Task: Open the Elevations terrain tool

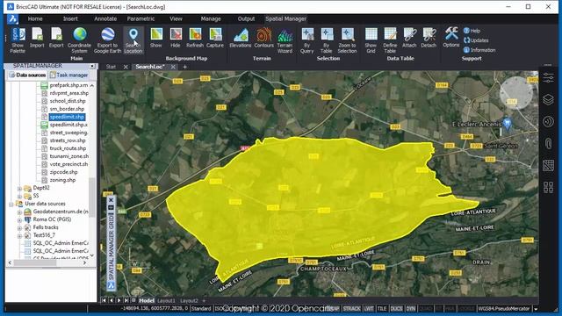Action: click(x=241, y=35)
